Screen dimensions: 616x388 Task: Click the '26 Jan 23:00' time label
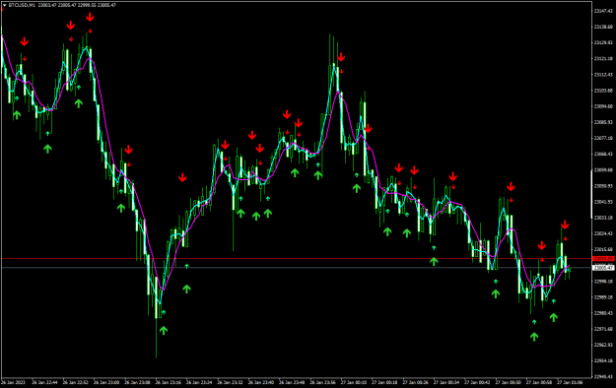pos(106,382)
